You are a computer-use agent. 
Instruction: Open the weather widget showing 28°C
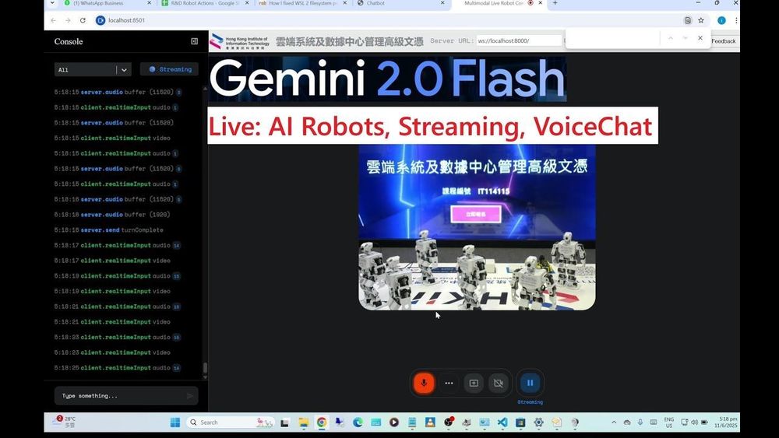tap(65, 422)
